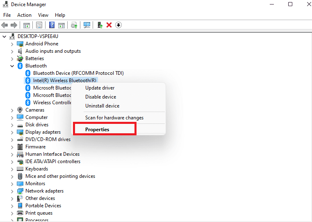Click the Disk drives icon
Screen dimensions: 312x222
point(20,126)
